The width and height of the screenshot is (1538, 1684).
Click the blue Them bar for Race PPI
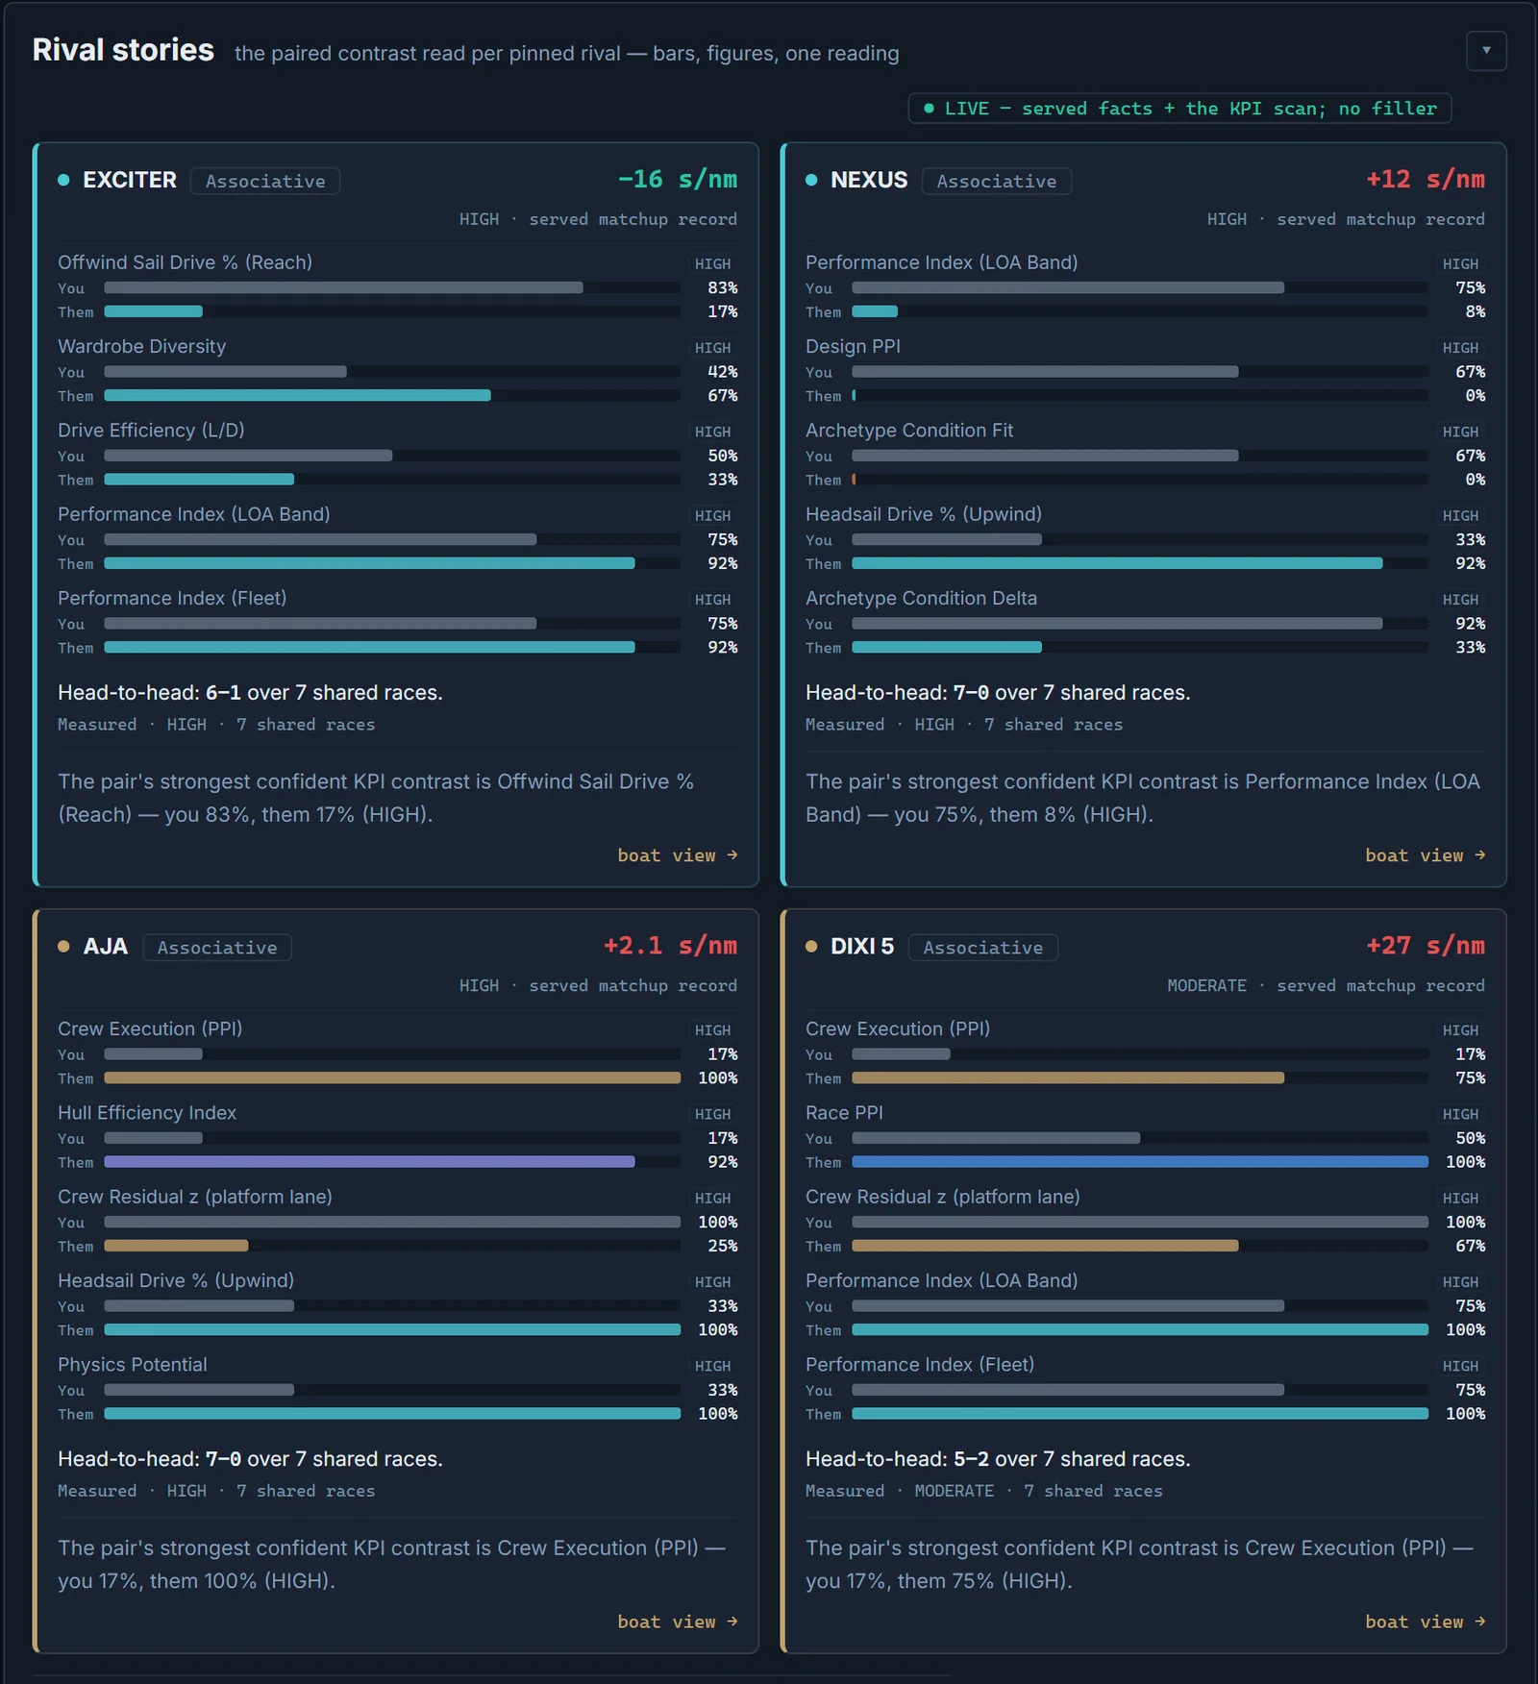pyautogui.click(x=1140, y=1161)
